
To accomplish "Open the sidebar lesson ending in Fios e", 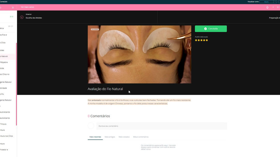I will [4, 35].
